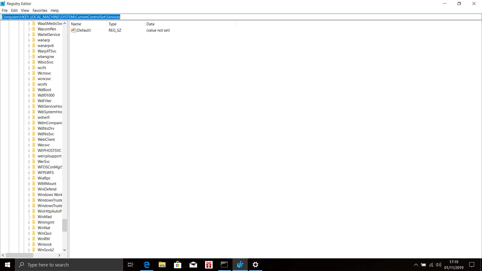Expand the WarpJITSvc key
482x271 pixels.
[29, 51]
